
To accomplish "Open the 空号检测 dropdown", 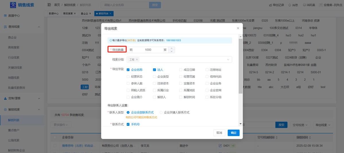I will coord(301,125).
